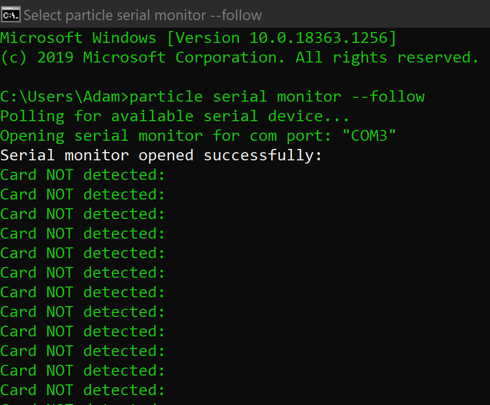This screenshot has height=405, width=490.
Task: Click the window title 'Select particle serial monitor --follow'
Action: tap(142, 15)
